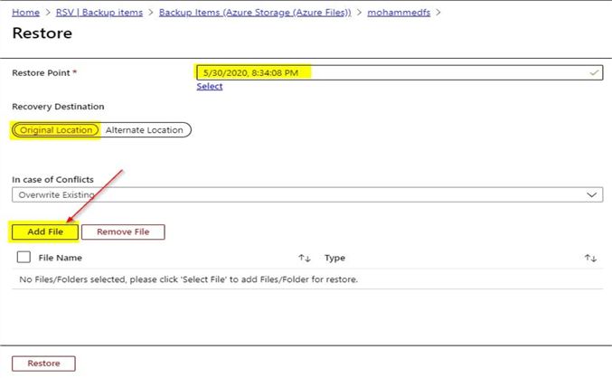
Task: Choose Original Location recovery destination
Action: (x=56, y=130)
